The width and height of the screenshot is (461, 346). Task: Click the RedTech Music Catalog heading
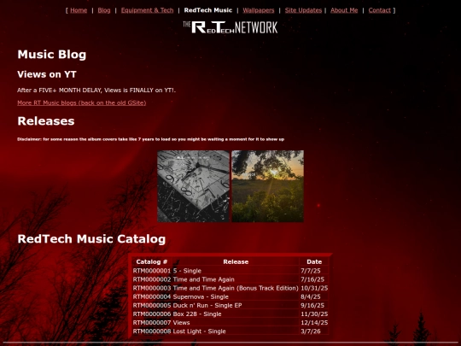coord(91,239)
